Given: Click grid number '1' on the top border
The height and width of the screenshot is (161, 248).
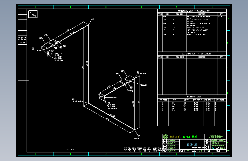Looking at the screenshot, I should tap(35, 7).
